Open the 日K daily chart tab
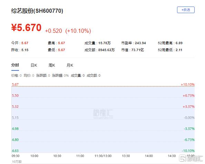Image resolution: width=205 pixels, height=164 pixels. click(x=34, y=65)
